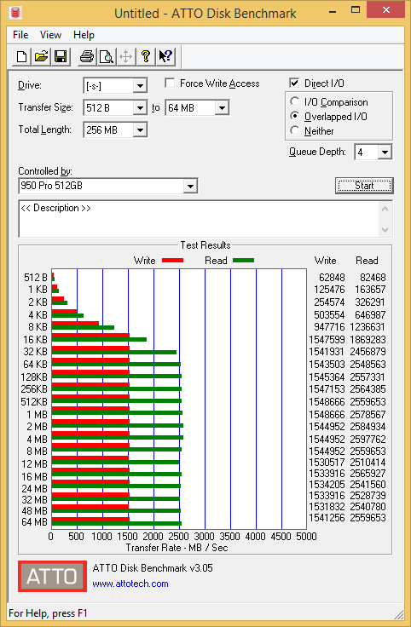
Task: Expand the Drive dropdown
Action: click(x=140, y=85)
